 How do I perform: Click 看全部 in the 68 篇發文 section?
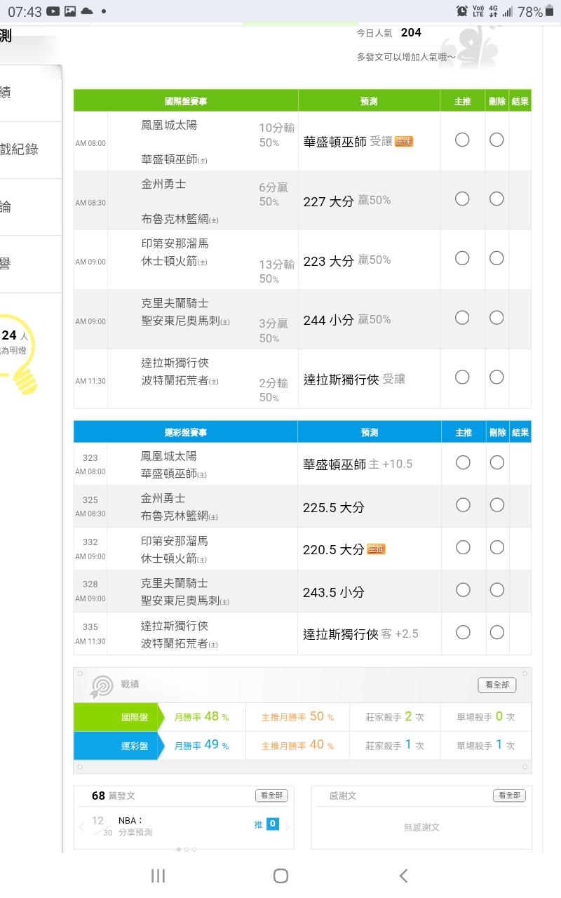pyautogui.click(x=271, y=796)
